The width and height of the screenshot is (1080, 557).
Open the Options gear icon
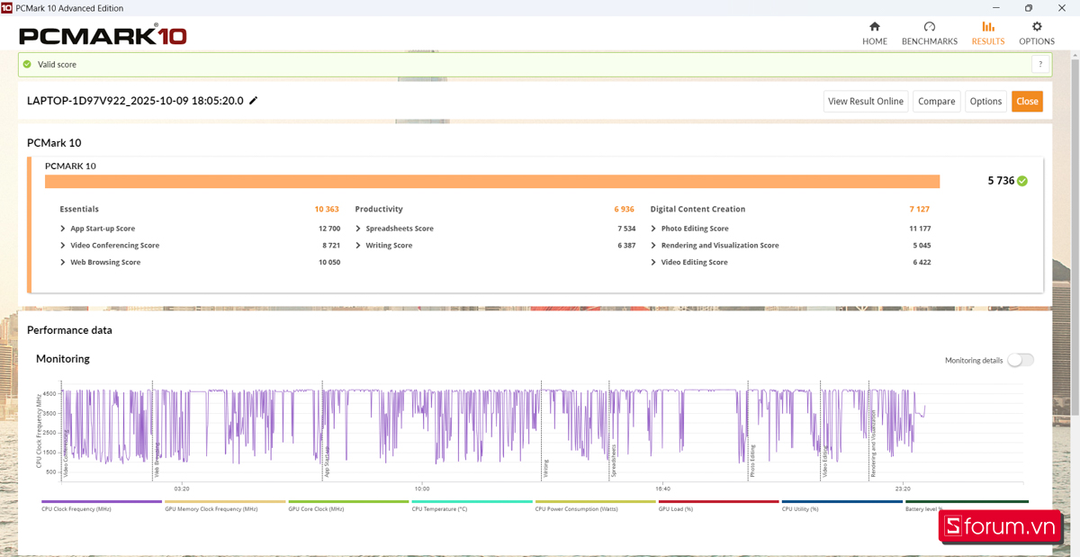pos(1036,27)
